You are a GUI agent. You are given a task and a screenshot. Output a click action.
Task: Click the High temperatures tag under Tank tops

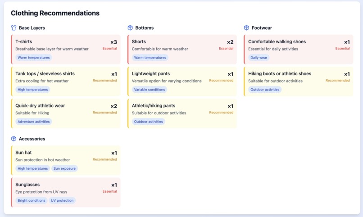click(x=32, y=90)
